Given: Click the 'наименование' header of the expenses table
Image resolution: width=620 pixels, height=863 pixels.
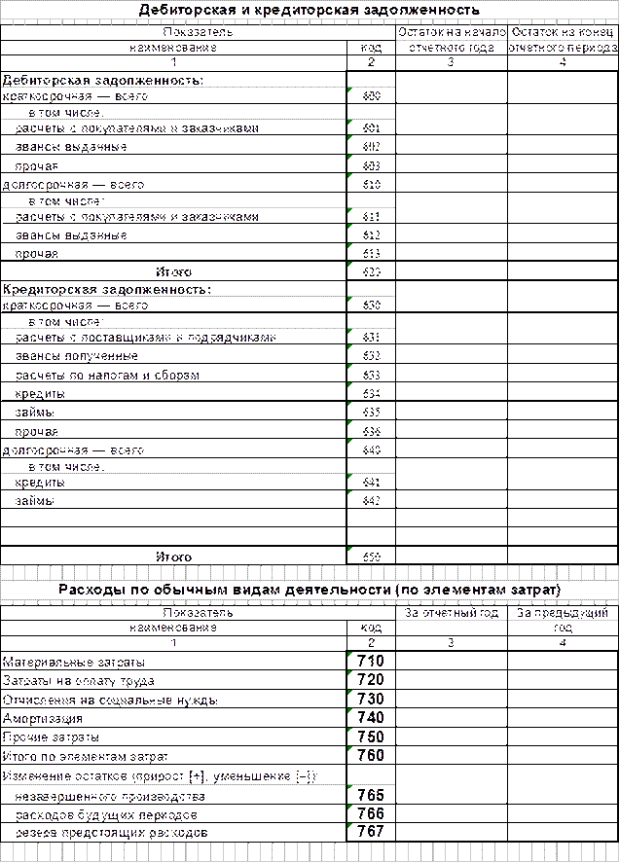Looking at the screenshot, I should [x=173, y=628].
